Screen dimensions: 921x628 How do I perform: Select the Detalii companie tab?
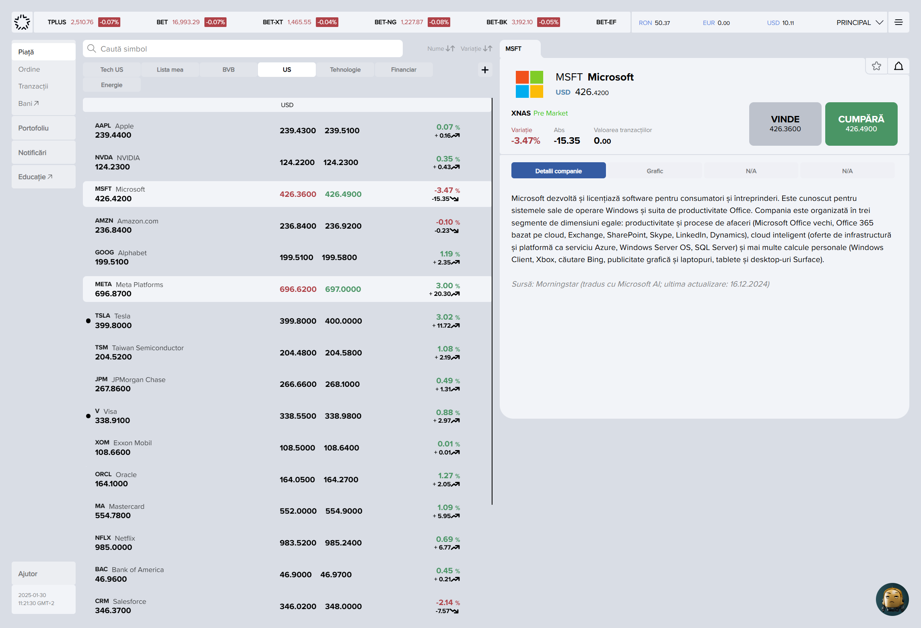pyautogui.click(x=558, y=171)
